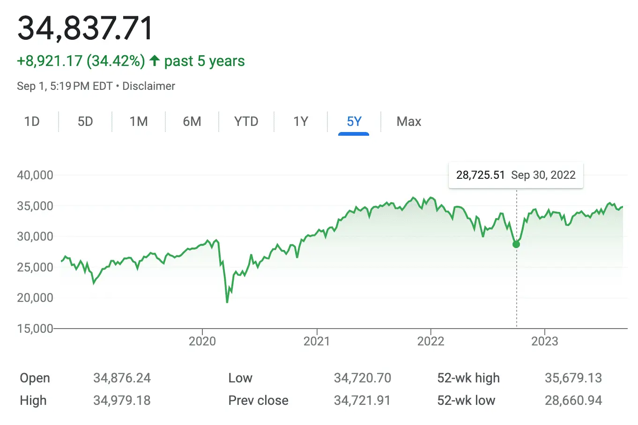Click the 2020 x-axis year label

coord(202,341)
